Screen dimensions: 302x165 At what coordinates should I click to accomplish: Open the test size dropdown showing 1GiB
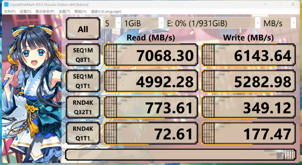[143, 23]
